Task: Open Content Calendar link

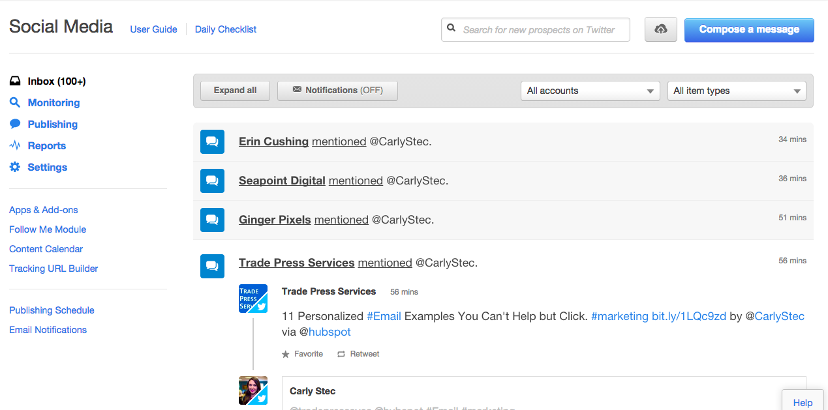Action: tap(46, 249)
